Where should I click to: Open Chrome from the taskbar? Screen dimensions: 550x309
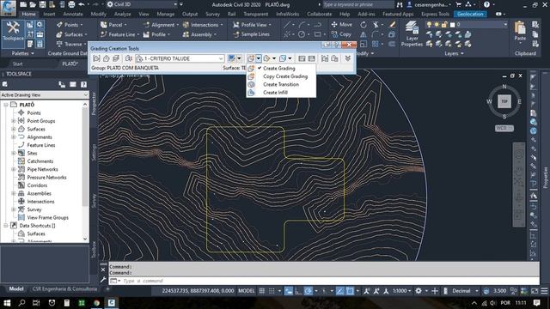[x=96, y=303]
